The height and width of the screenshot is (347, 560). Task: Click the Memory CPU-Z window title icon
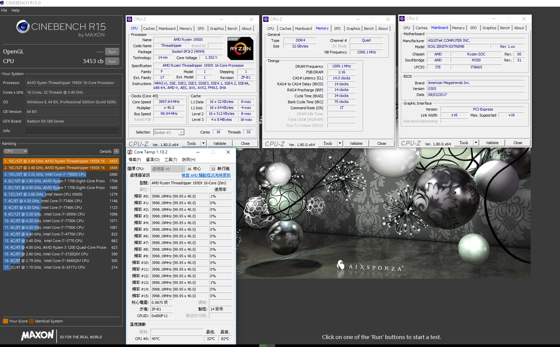266,19
